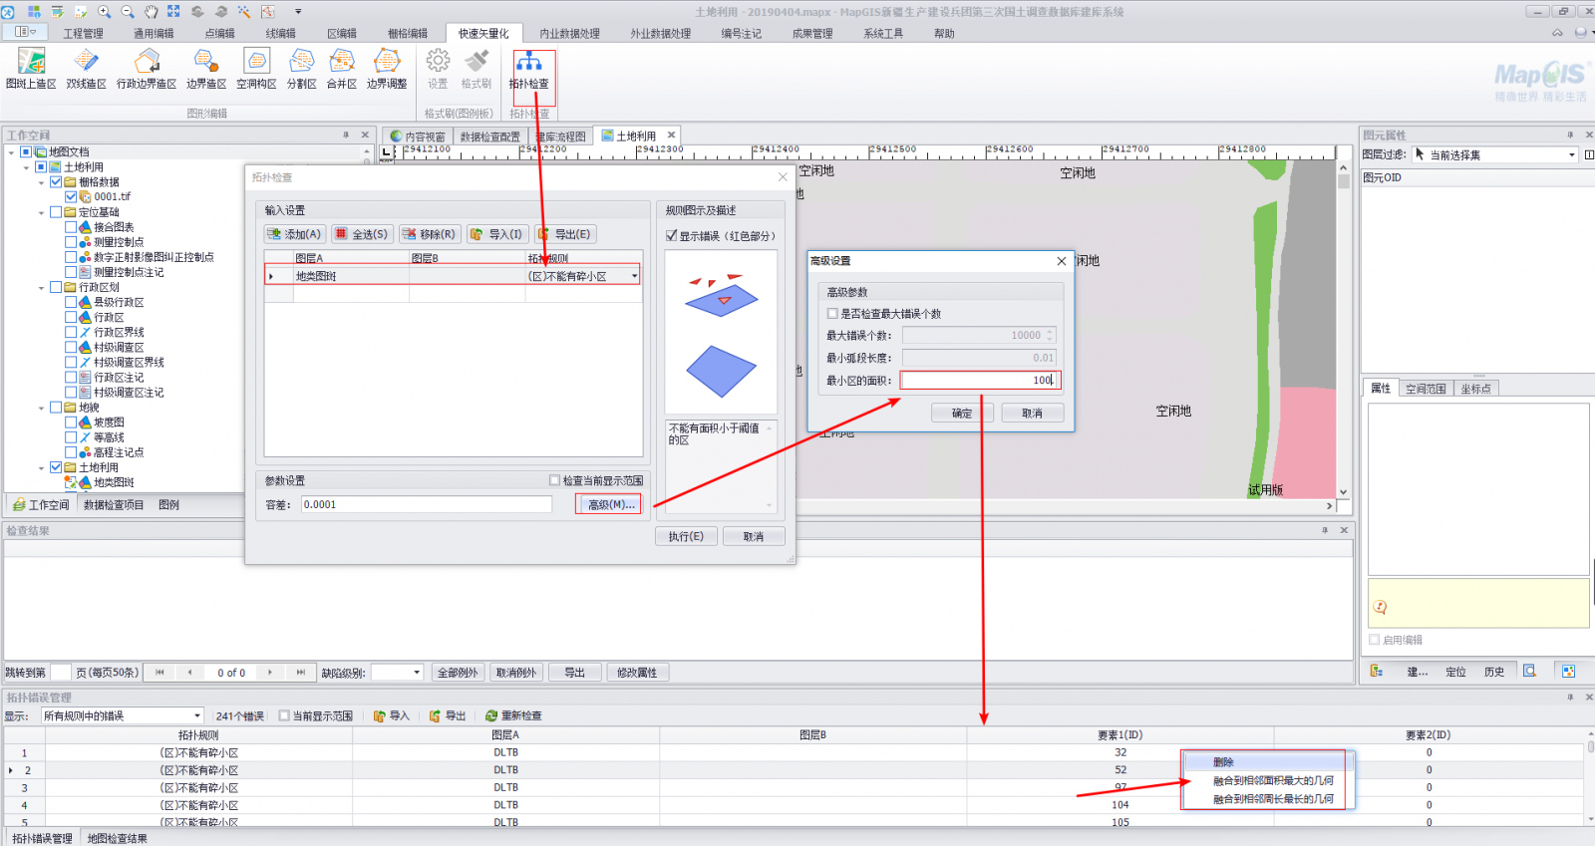
Task: Click the 最小区的面积 input field
Action: (980, 380)
